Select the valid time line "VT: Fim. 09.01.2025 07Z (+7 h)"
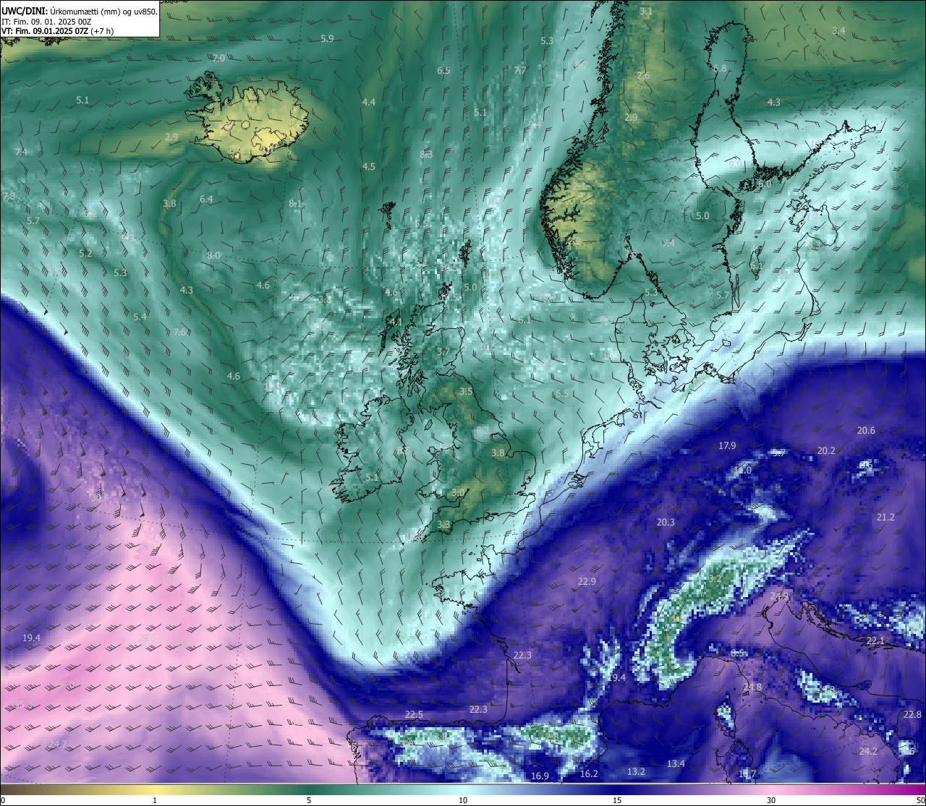The image size is (926, 806). (x=57, y=31)
